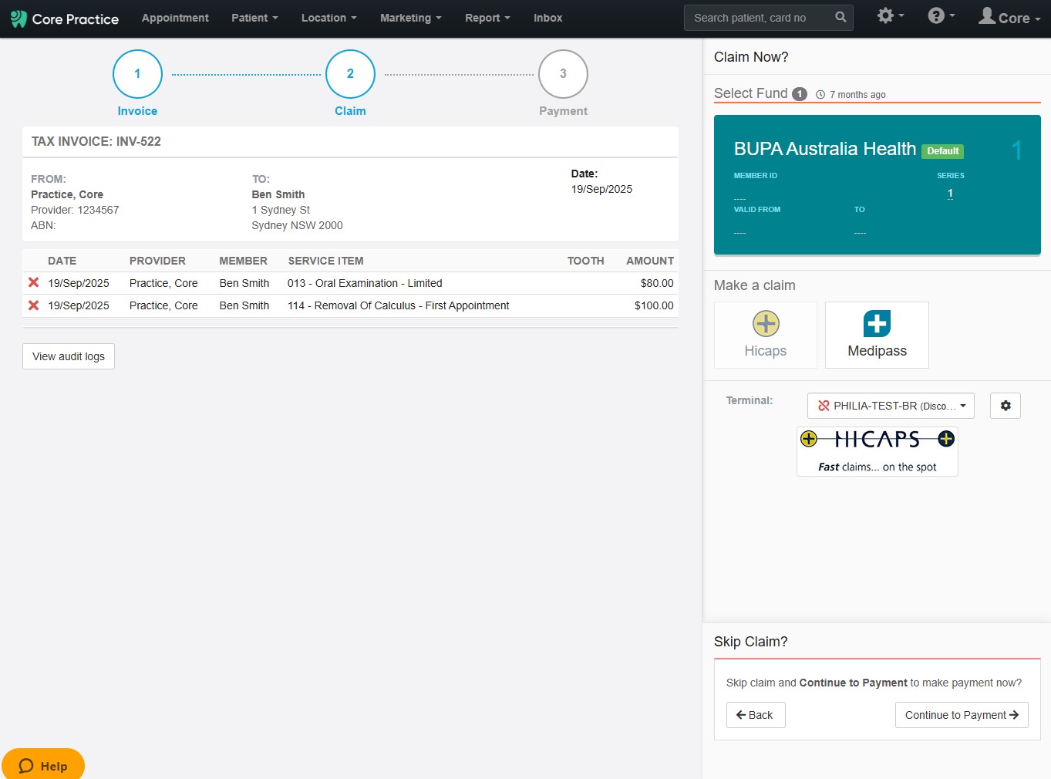
Task: Click the AMOUNT column header
Action: tap(650, 261)
